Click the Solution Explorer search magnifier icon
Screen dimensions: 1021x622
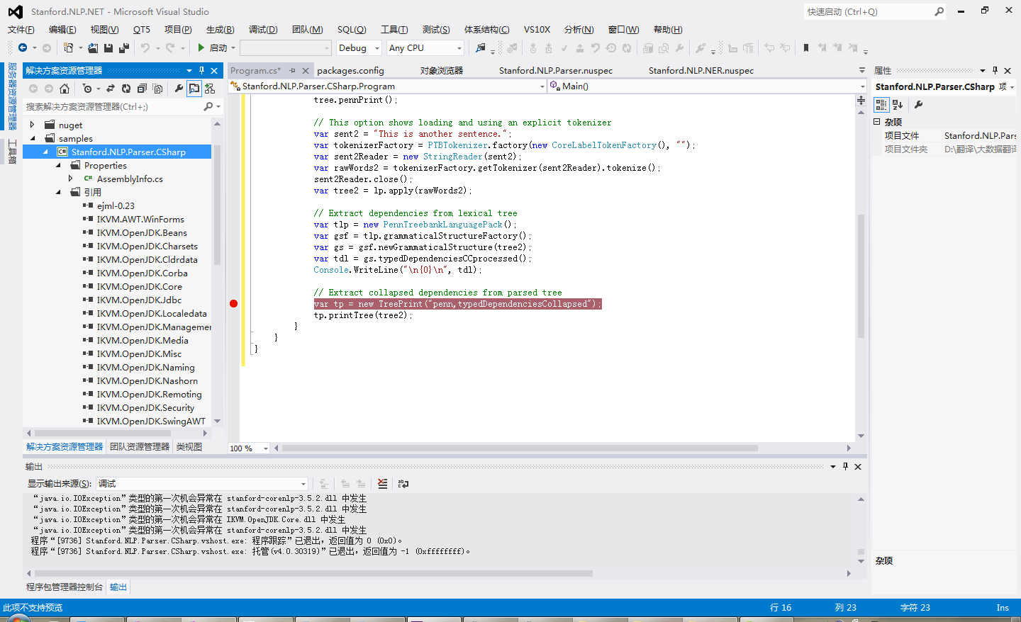(208, 106)
